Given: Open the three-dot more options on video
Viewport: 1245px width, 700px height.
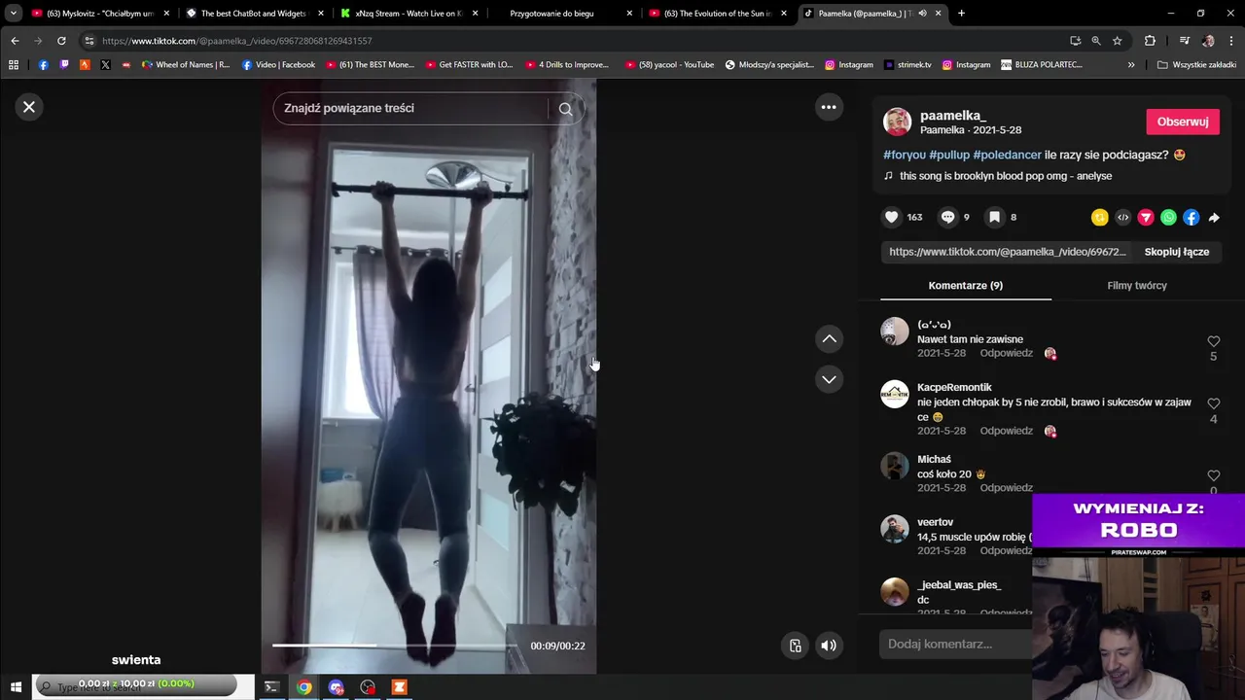Looking at the screenshot, I should coord(829,108).
